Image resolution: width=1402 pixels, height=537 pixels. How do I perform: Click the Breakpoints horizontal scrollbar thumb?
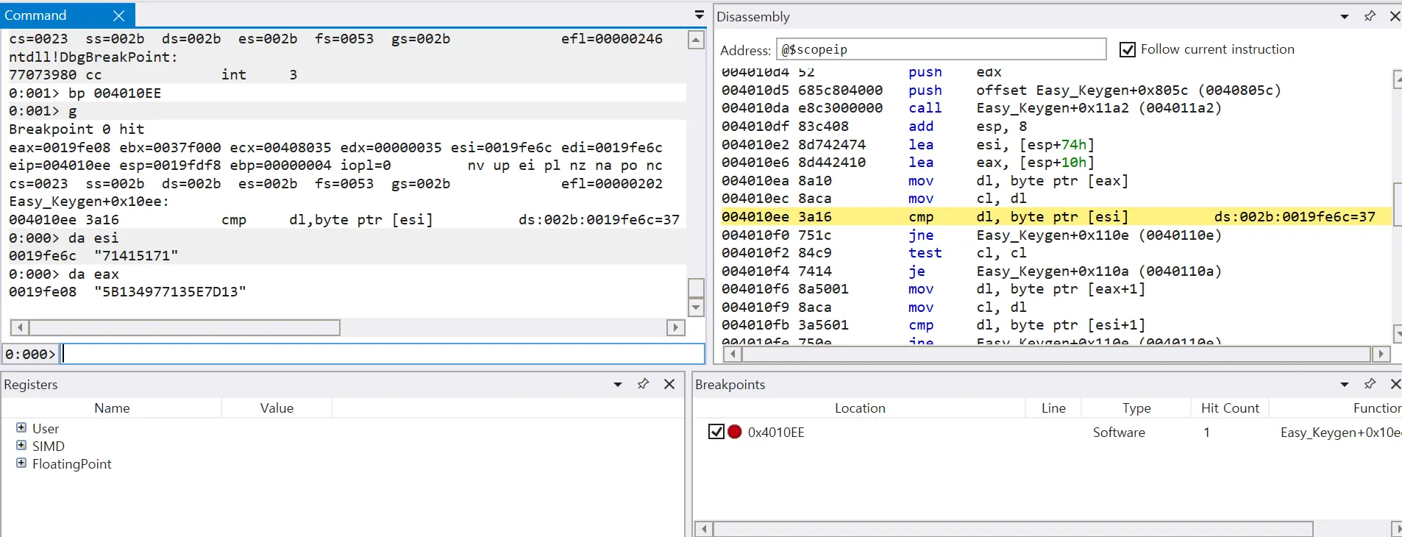pyautogui.click(x=1014, y=529)
